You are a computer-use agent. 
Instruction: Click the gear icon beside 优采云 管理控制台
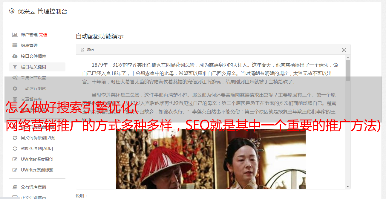[x=12, y=11]
